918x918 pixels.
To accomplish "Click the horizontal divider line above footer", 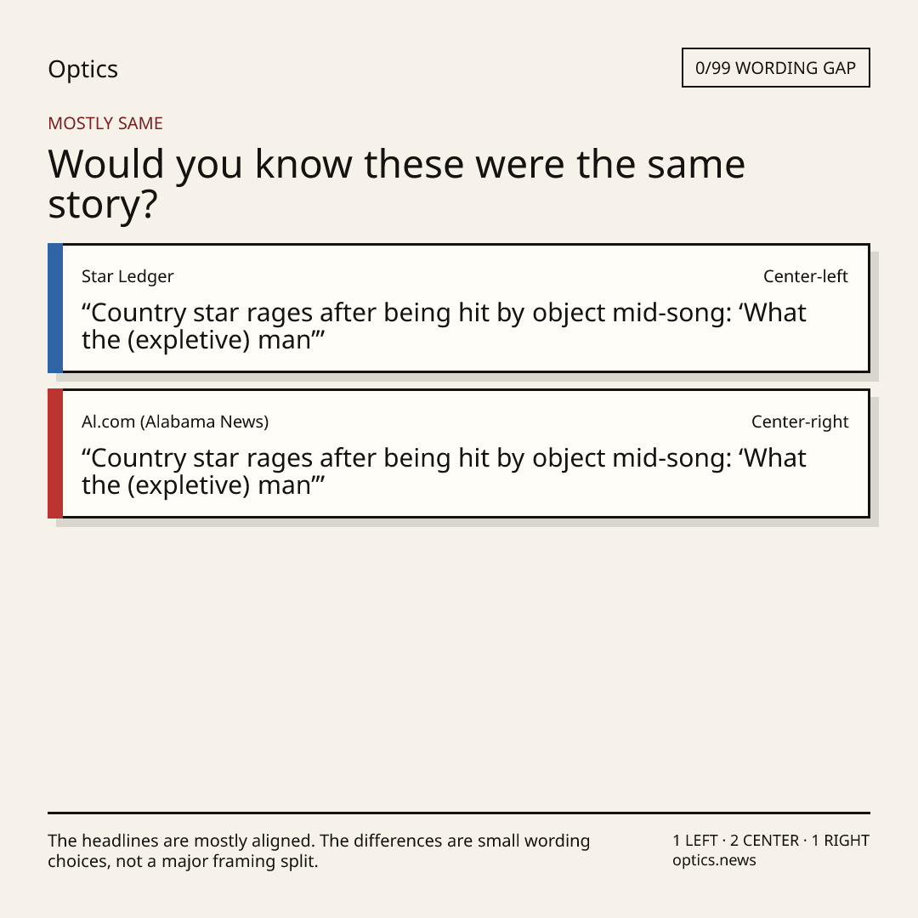I will pyautogui.click(x=459, y=813).
